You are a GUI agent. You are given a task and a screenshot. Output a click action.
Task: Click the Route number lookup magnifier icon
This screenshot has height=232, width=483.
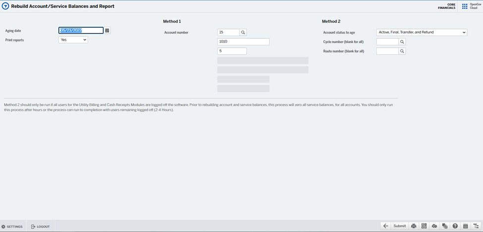tap(402, 51)
